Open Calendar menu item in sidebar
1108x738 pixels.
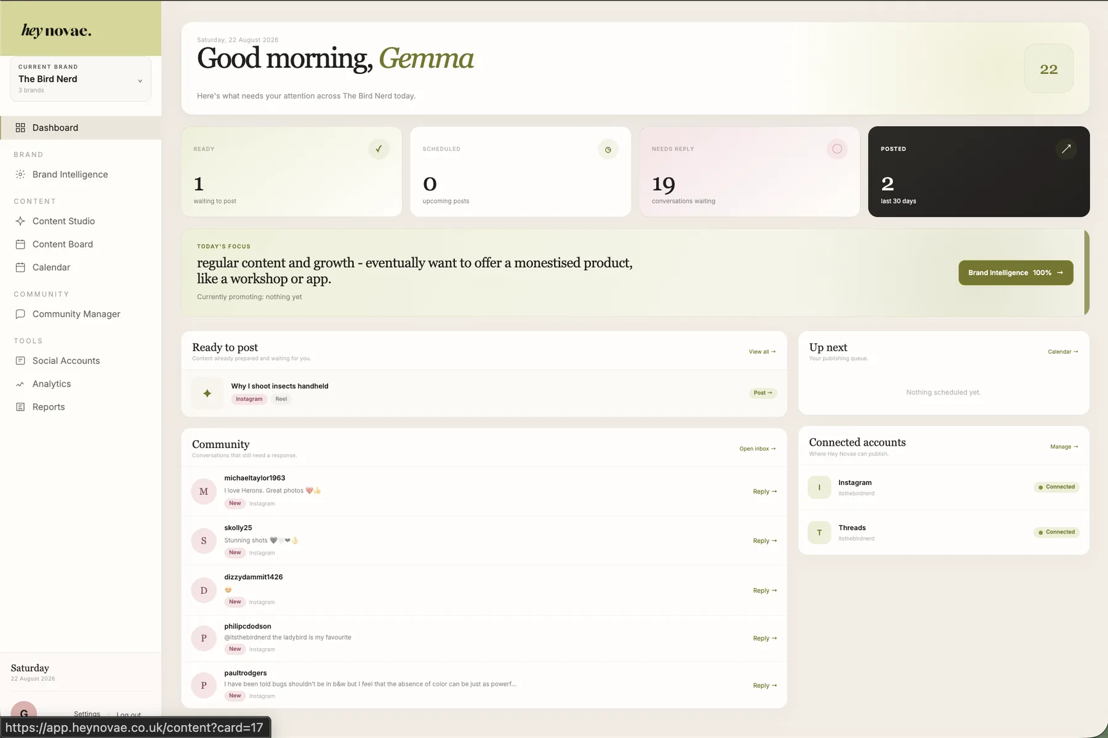pos(81,267)
